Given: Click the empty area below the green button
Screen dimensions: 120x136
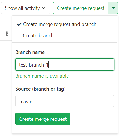Looking at the screenshot, I should pos(65,129).
